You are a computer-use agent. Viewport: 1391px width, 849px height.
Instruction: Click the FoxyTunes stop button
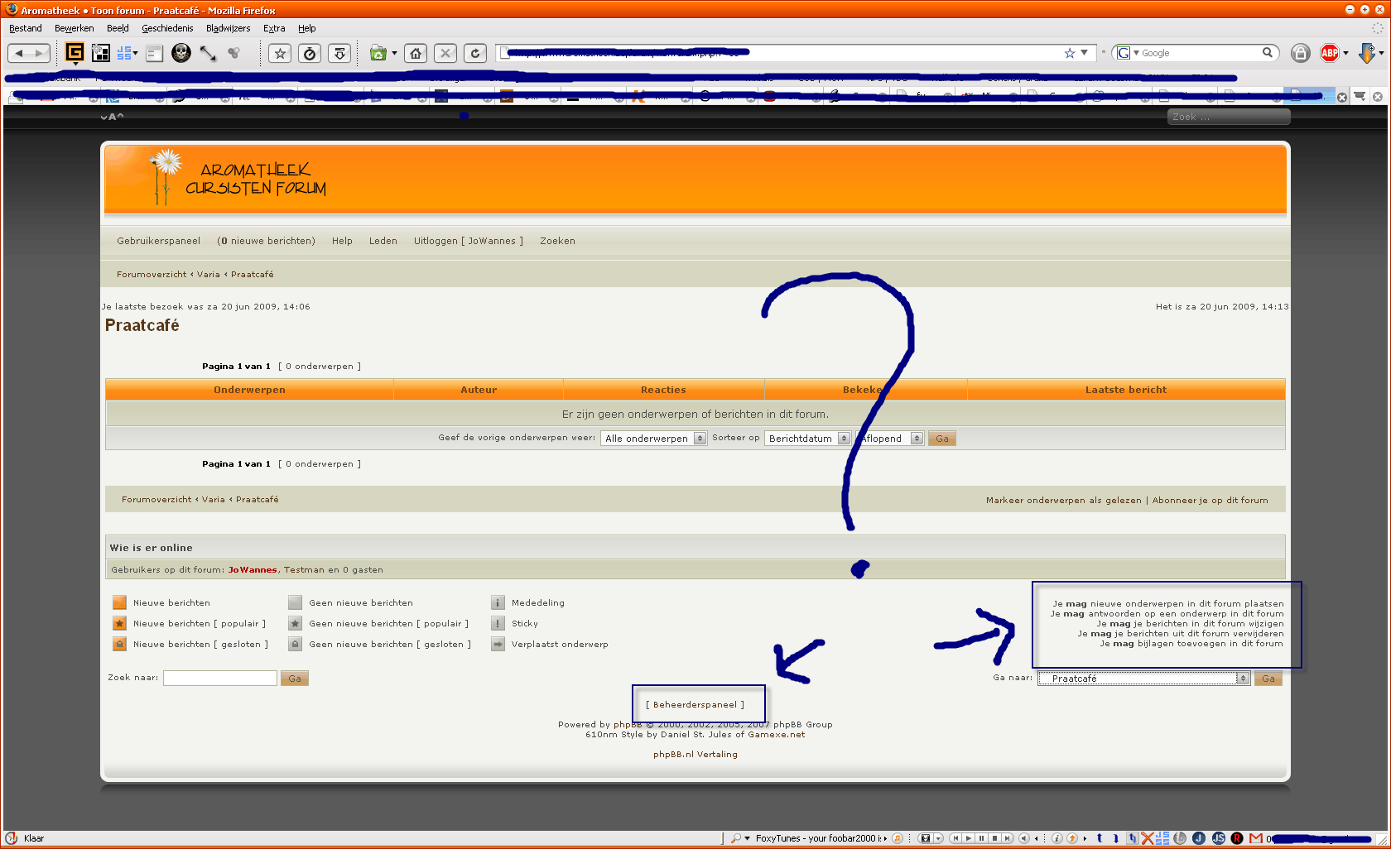point(994,838)
